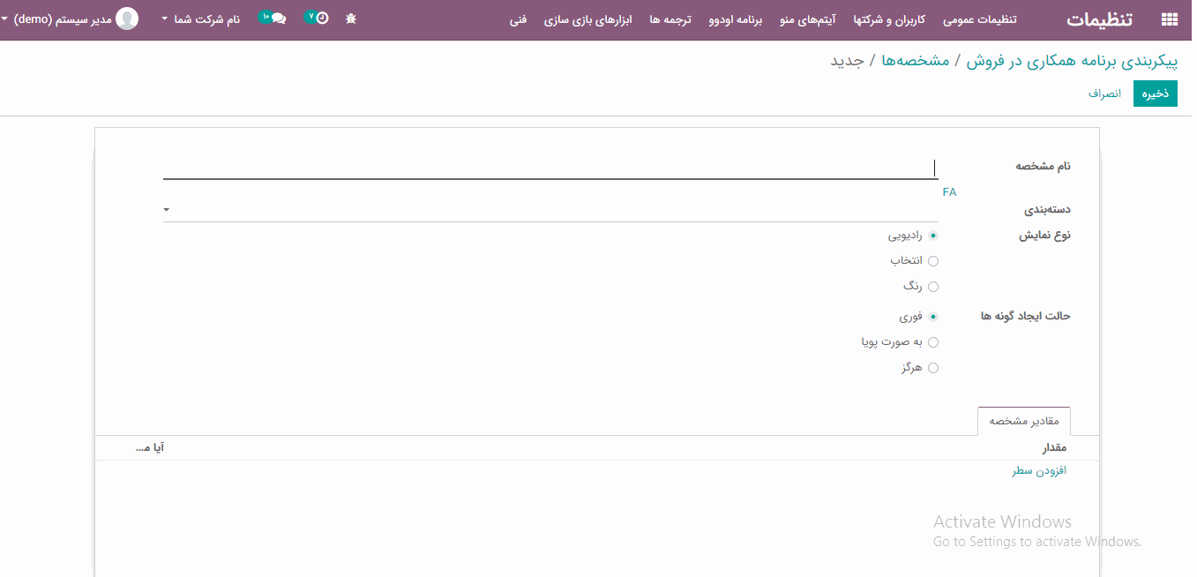The width and height of the screenshot is (1197, 577).
Task: Go to پیکربندی برنامه همکاری در فروش breadcrumb
Action: point(1071,61)
